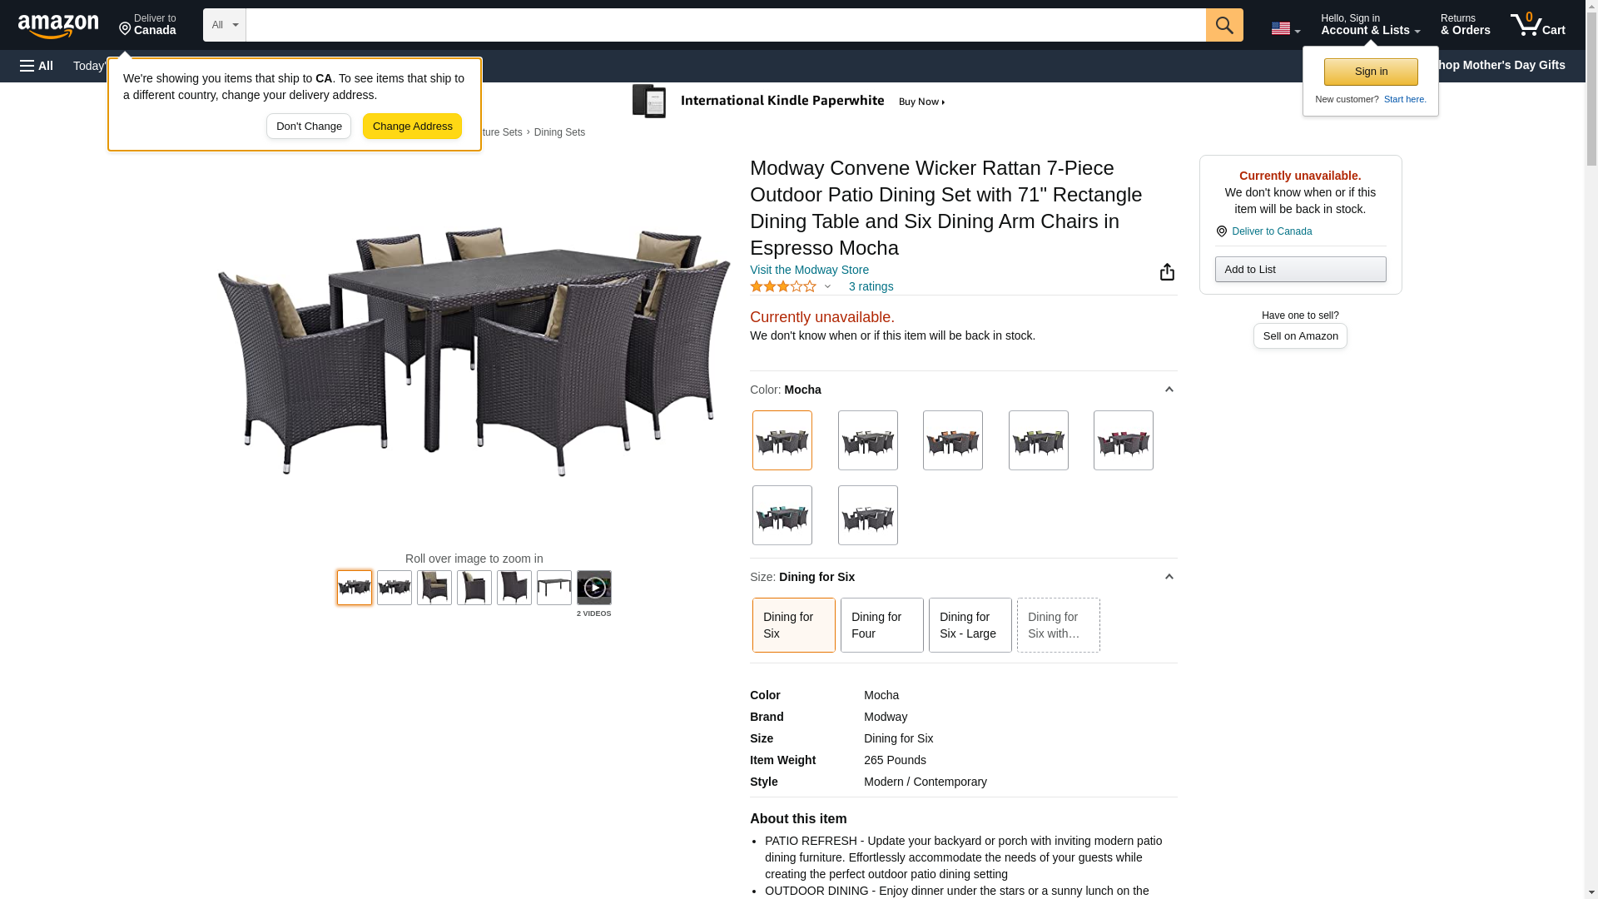Open Returns & Orders

pos(1465,25)
